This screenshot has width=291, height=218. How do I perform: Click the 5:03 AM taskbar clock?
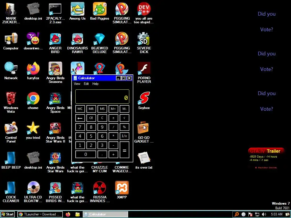[277, 214]
